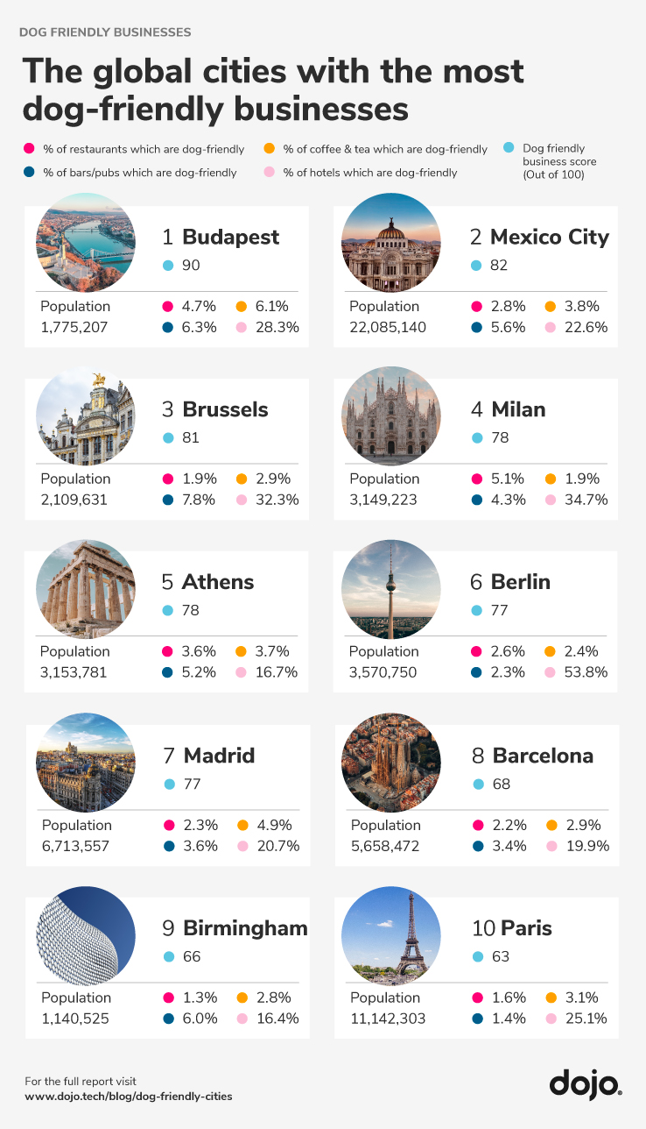The width and height of the screenshot is (646, 1129).
Task: Select the Athens Parthenon image
Action: coord(86,588)
